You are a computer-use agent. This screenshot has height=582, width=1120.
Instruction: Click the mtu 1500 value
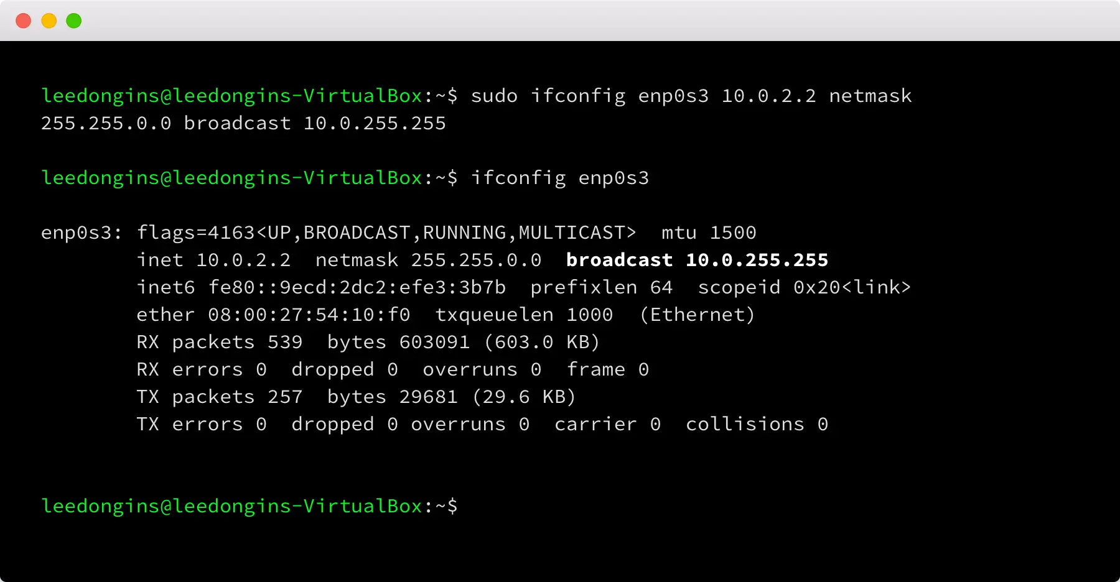[709, 233]
